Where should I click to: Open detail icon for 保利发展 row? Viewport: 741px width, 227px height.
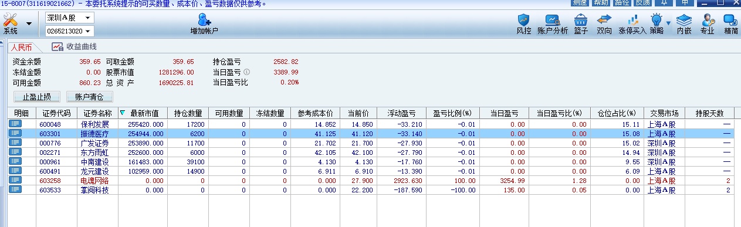15,124
